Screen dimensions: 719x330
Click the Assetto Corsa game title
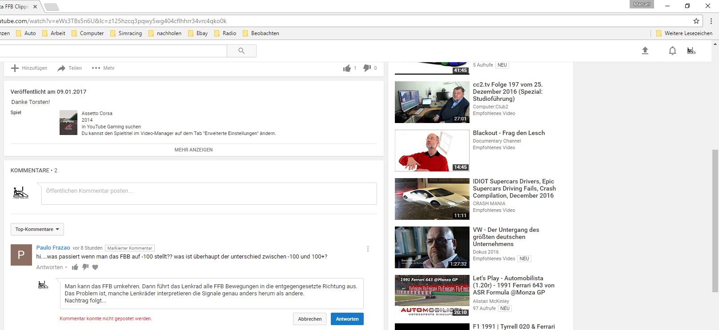coord(97,113)
